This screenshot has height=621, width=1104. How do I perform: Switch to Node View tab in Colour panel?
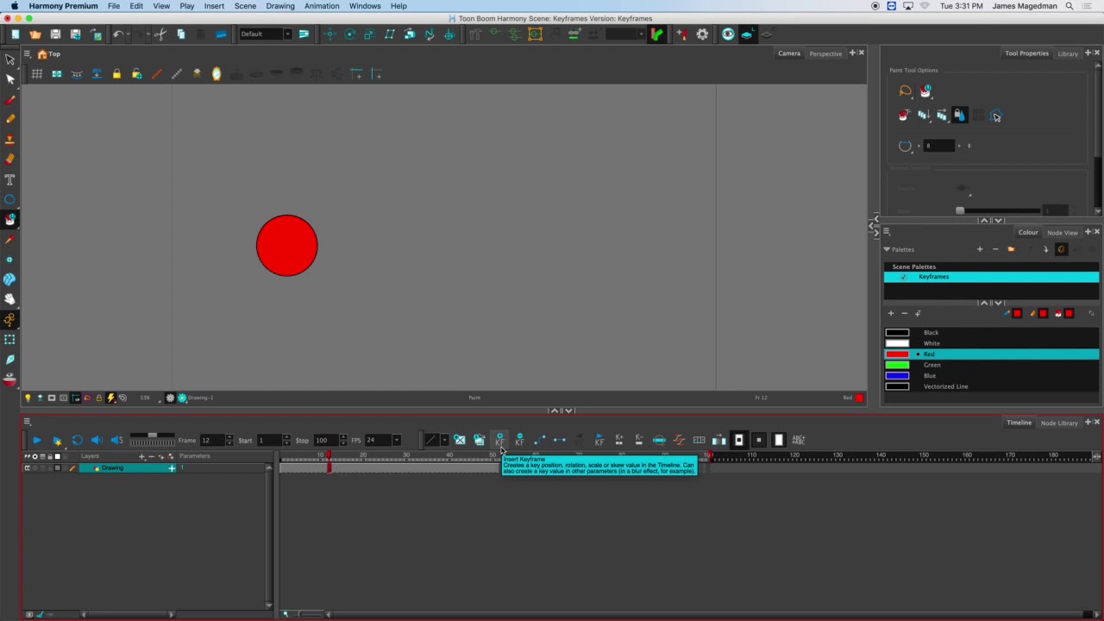pos(1062,232)
